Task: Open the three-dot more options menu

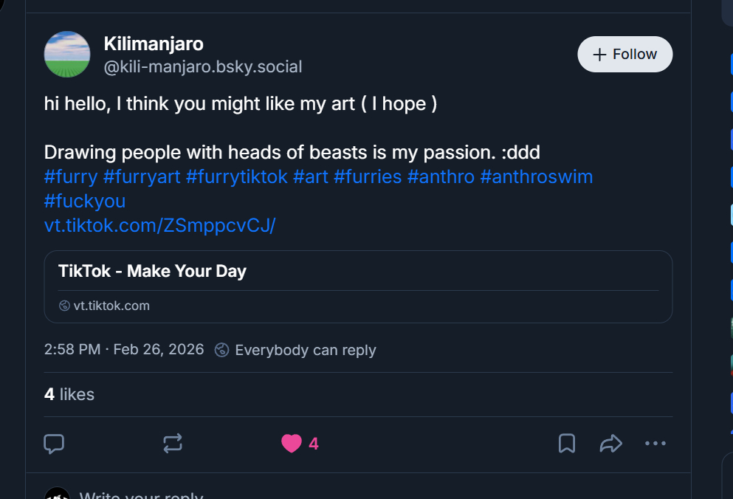Action: 655,444
